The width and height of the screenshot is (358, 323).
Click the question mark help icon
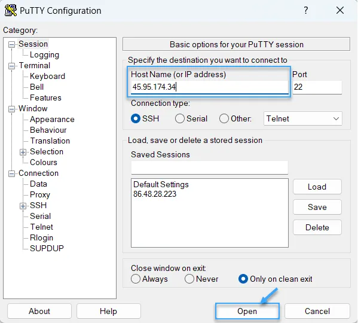point(306,10)
